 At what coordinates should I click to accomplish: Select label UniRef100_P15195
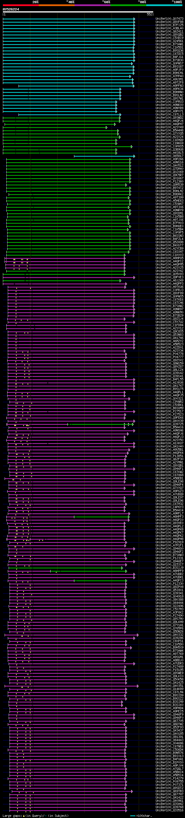pyautogui.click(x=169, y=670)
